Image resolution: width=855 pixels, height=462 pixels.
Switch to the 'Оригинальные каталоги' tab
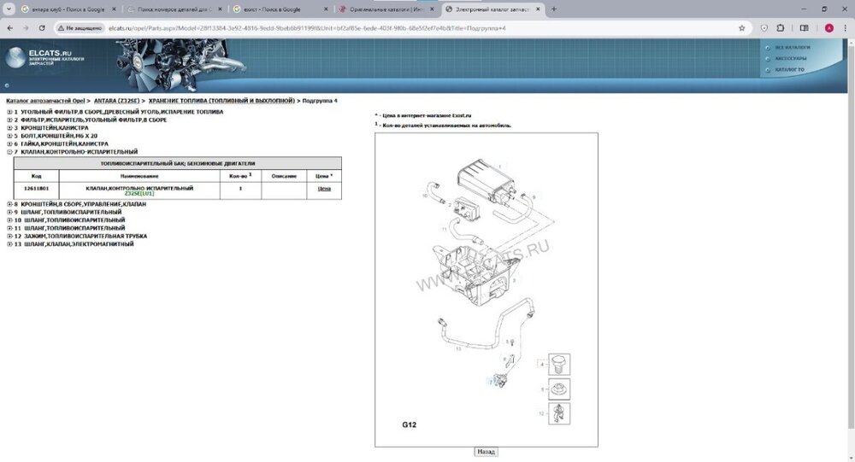pyautogui.click(x=383, y=9)
